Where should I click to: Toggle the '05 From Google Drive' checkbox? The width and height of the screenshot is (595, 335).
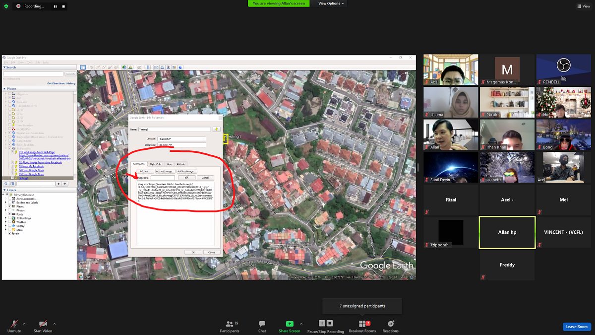[13, 174]
